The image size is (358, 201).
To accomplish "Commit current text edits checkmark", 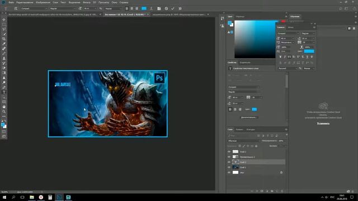I will coord(173,8).
